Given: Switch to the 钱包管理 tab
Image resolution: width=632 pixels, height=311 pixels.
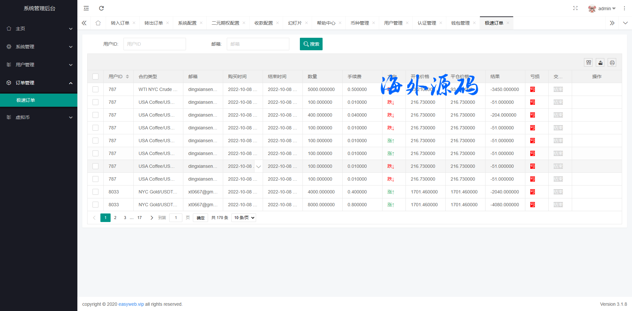Looking at the screenshot, I should 460,23.
